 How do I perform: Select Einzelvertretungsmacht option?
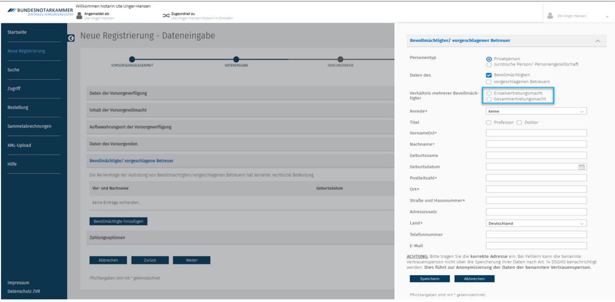[489, 93]
